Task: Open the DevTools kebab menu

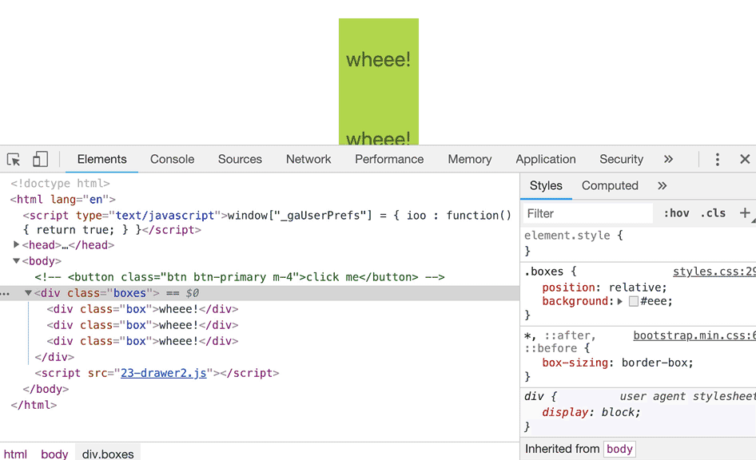Action: pos(718,159)
